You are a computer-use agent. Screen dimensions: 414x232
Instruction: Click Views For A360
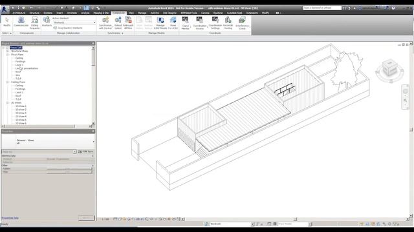[x=173, y=23]
